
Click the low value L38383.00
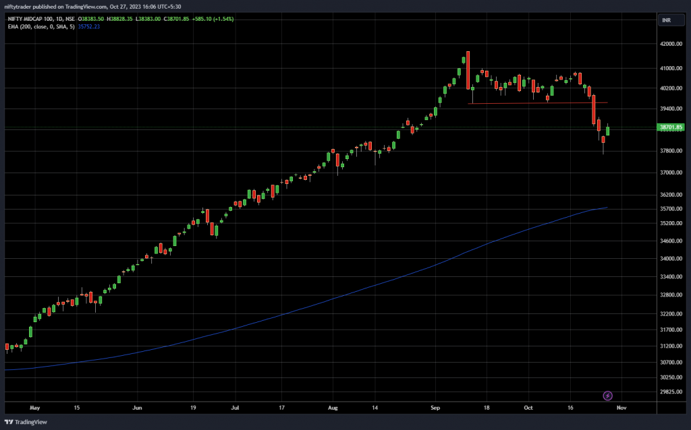pos(148,19)
